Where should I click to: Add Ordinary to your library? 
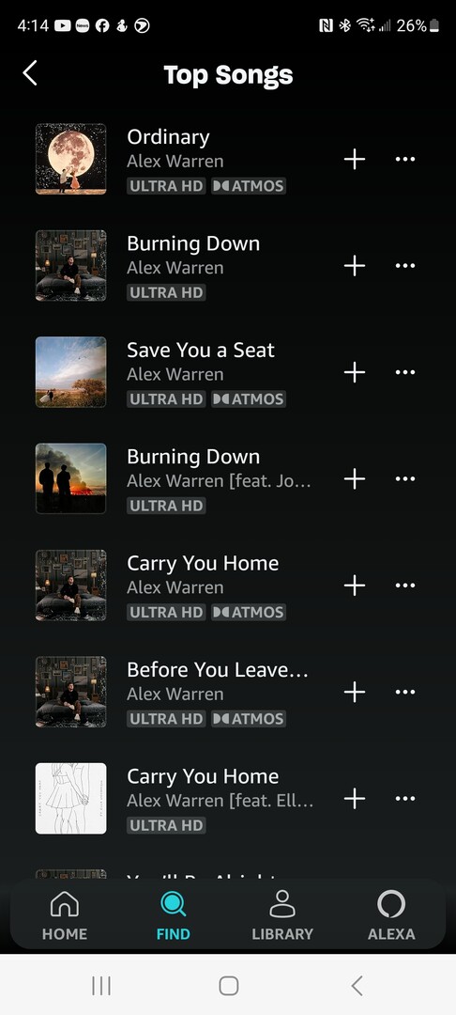[x=354, y=159]
